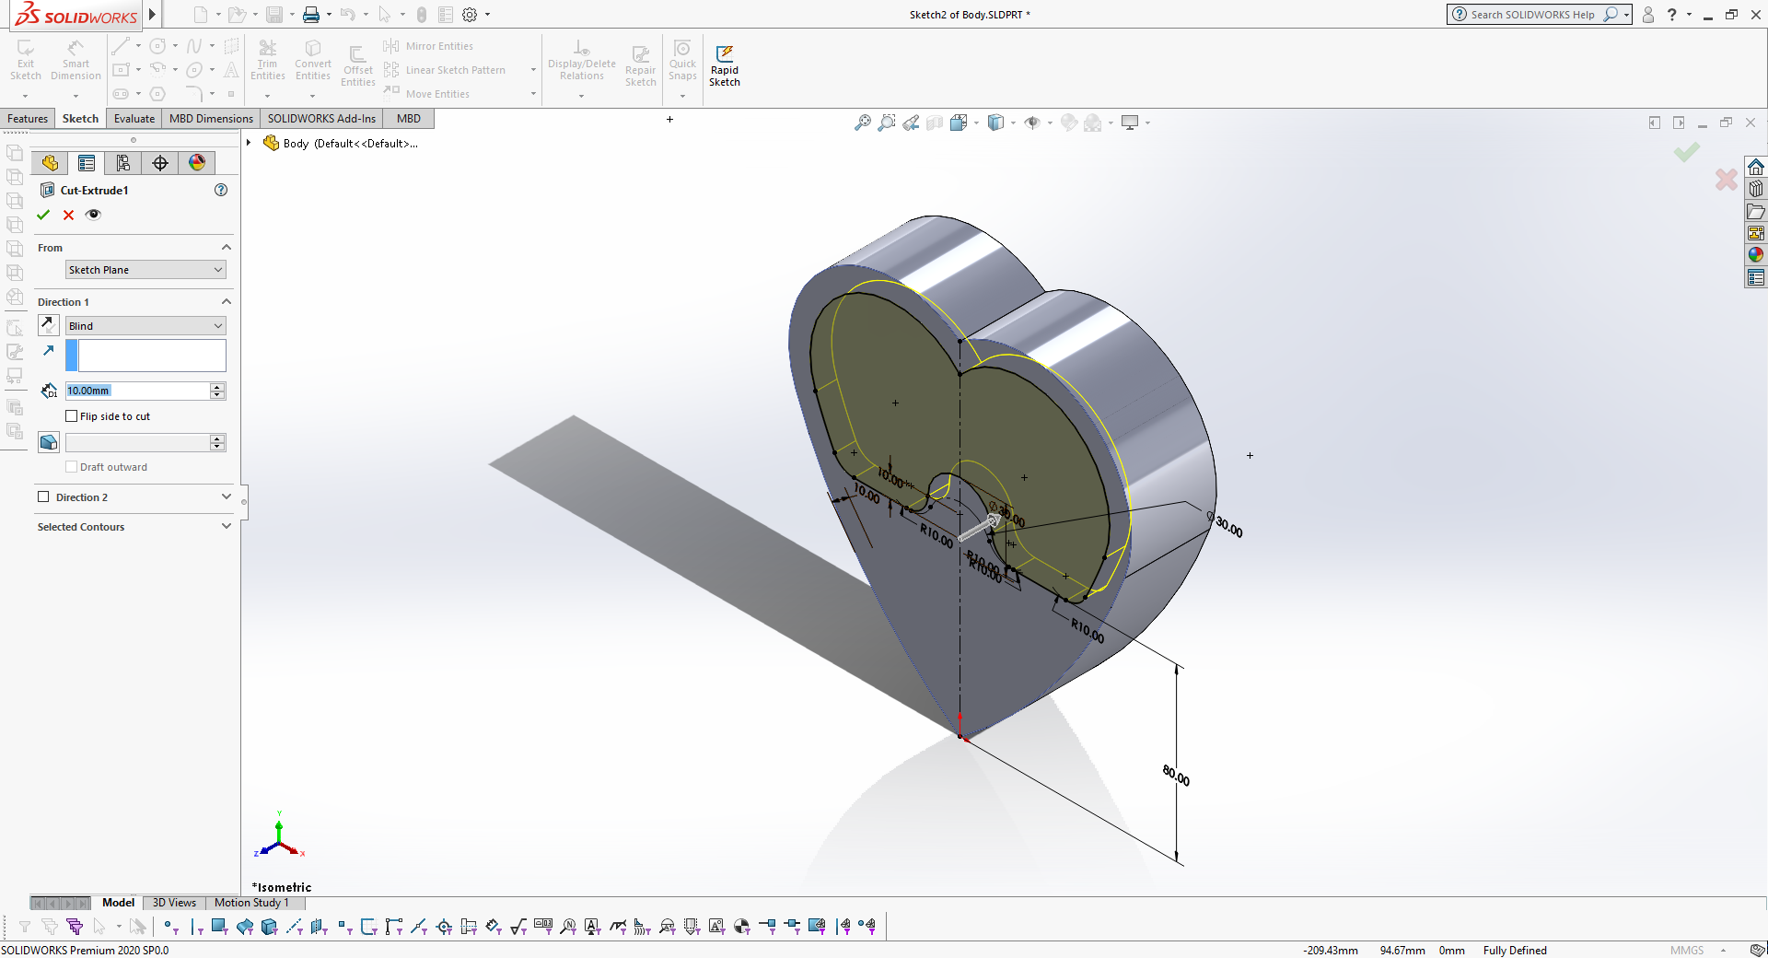Open Quick Snaps tool
This screenshot has width=1768, height=958.
click(x=682, y=60)
